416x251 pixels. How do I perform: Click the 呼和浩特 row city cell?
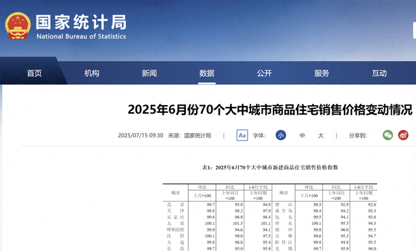coord(175,230)
